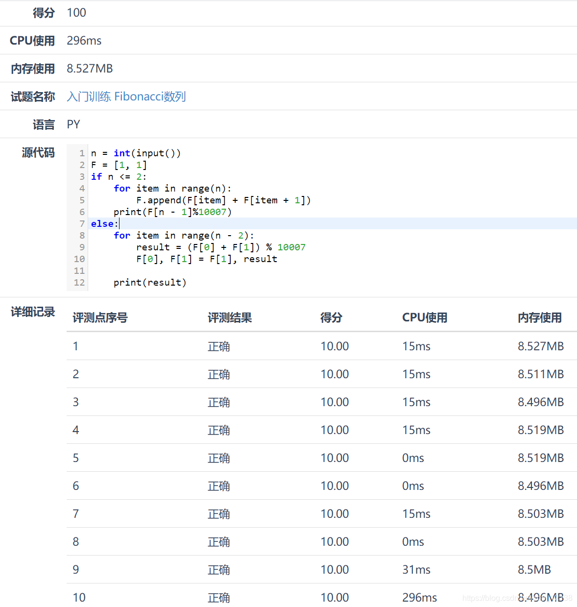Click the 正确 result in test point 3 row
Image resolution: width=577 pixels, height=607 pixels.
tap(218, 402)
